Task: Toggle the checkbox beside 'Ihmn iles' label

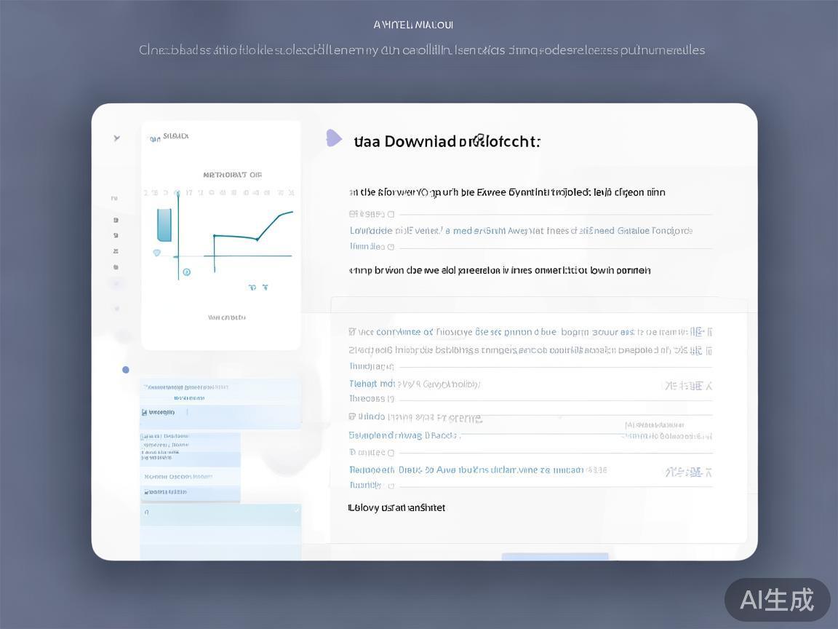Action: click(391, 248)
